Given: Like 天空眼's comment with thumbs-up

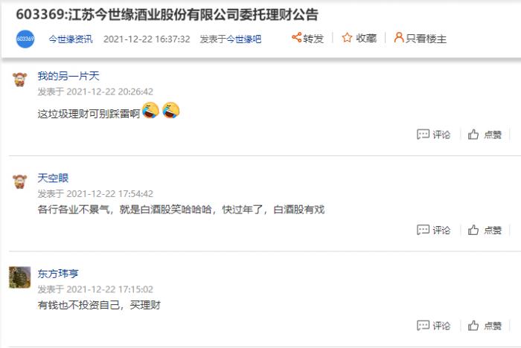Looking at the screenshot, I should (x=473, y=230).
